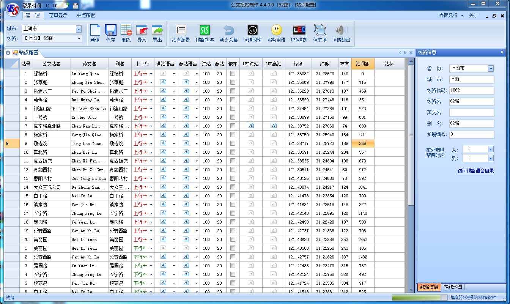Click the 方向 column header
The image size is (510, 304).
click(345, 64)
